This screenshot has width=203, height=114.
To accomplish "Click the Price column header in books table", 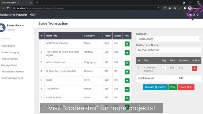I will (x=108, y=36).
